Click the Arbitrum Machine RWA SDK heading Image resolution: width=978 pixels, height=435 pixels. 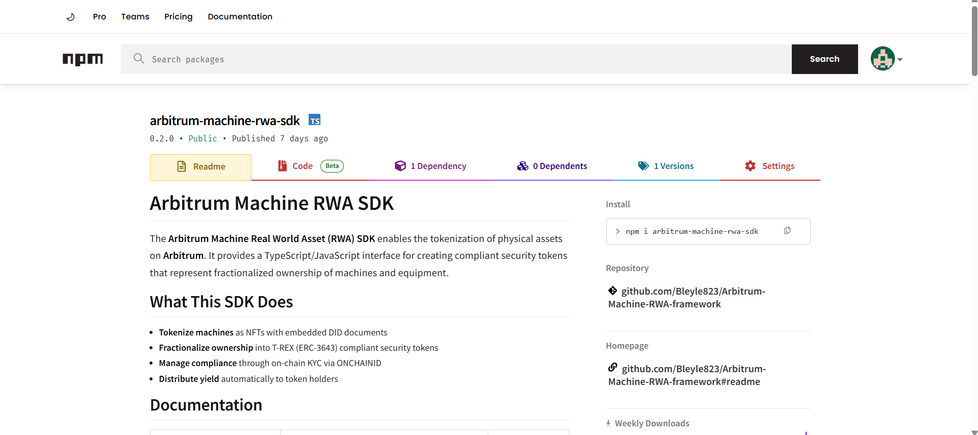tap(272, 203)
